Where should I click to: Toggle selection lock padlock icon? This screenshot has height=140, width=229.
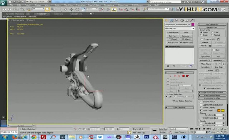pos(80,129)
